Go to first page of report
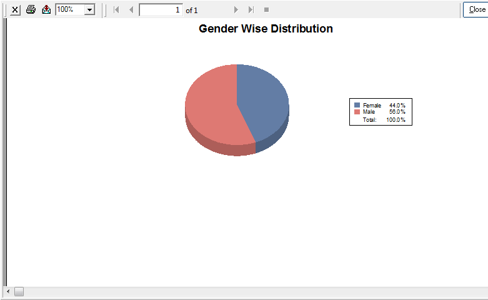Viewport: 488px width, 300px height. click(116, 10)
